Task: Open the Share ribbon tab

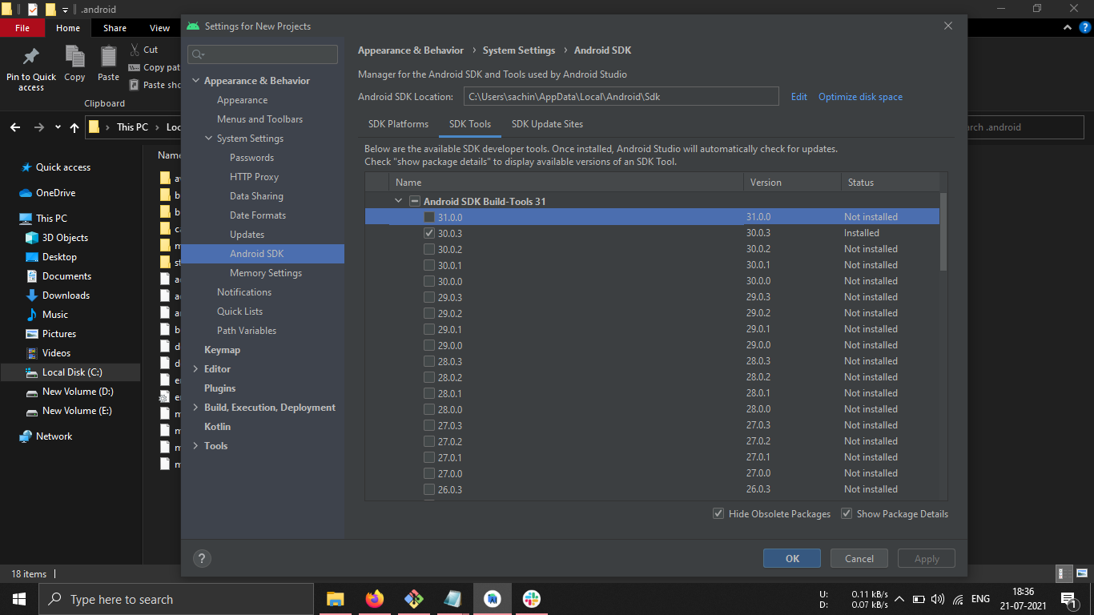Action: pos(115,28)
